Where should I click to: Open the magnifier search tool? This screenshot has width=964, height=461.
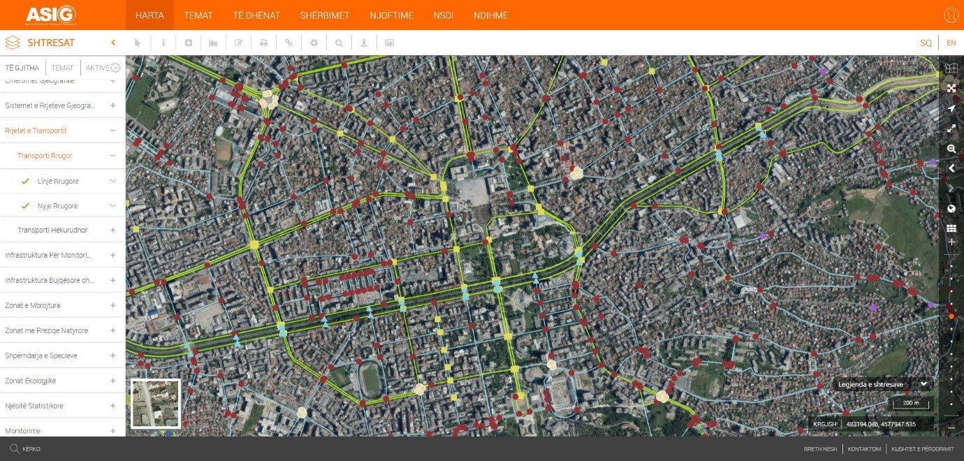tap(339, 43)
